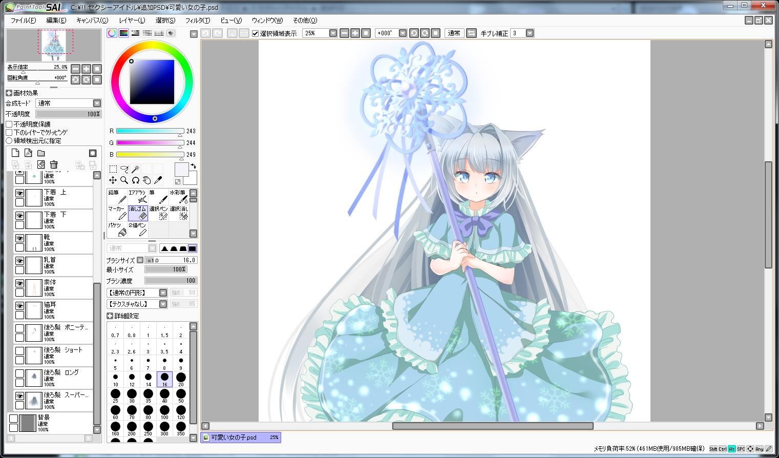This screenshot has width=779, height=458.
Task: Select the バケツ bucket fill tool
Action: coord(117,230)
